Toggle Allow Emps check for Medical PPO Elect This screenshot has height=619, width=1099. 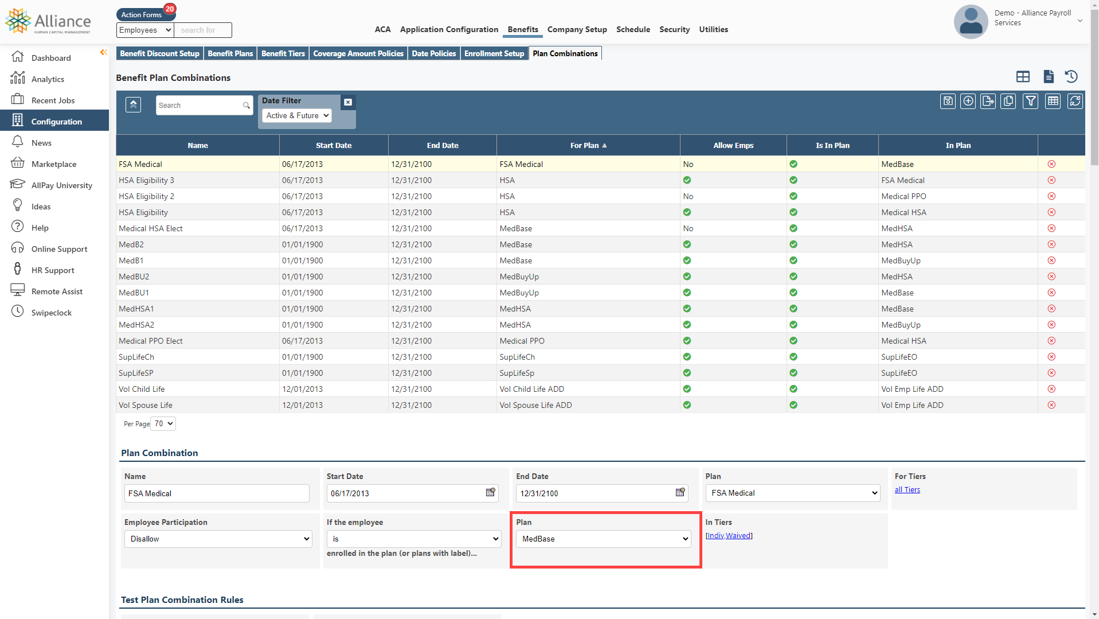pos(687,341)
